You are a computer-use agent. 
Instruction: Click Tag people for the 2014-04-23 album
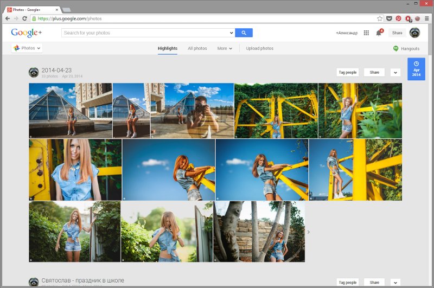(348, 73)
